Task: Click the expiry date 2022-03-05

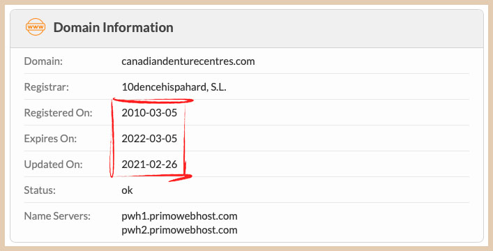Action: pos(149,138)
